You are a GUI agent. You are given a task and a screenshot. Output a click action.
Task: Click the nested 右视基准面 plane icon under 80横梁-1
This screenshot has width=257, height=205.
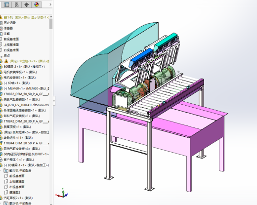coord(6,187)
